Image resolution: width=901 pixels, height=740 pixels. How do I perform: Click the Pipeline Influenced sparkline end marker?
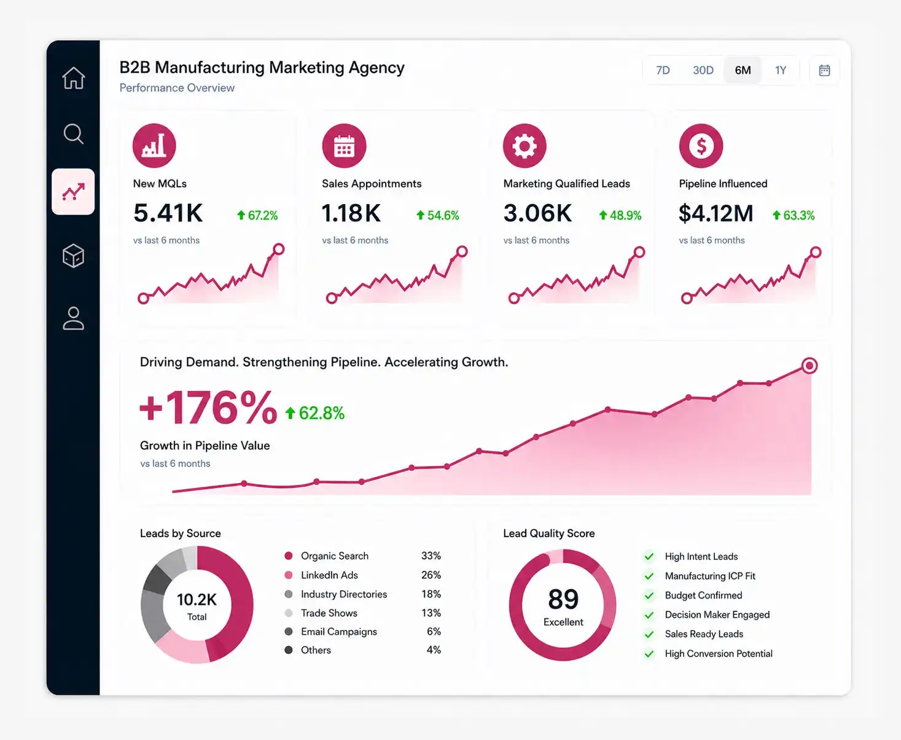[x=816, y=252]
